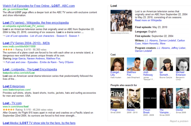Click Josh Holloway name link

click(148, 74)
